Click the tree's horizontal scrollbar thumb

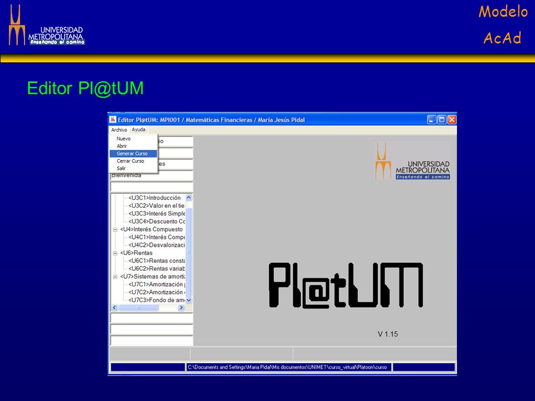(139, 307)
